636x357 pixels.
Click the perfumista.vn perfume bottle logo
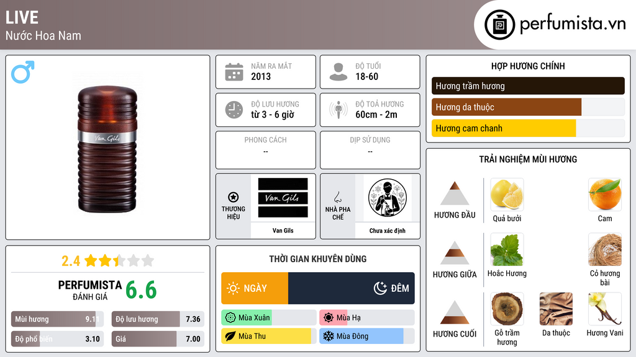click(x=499, y=25)
